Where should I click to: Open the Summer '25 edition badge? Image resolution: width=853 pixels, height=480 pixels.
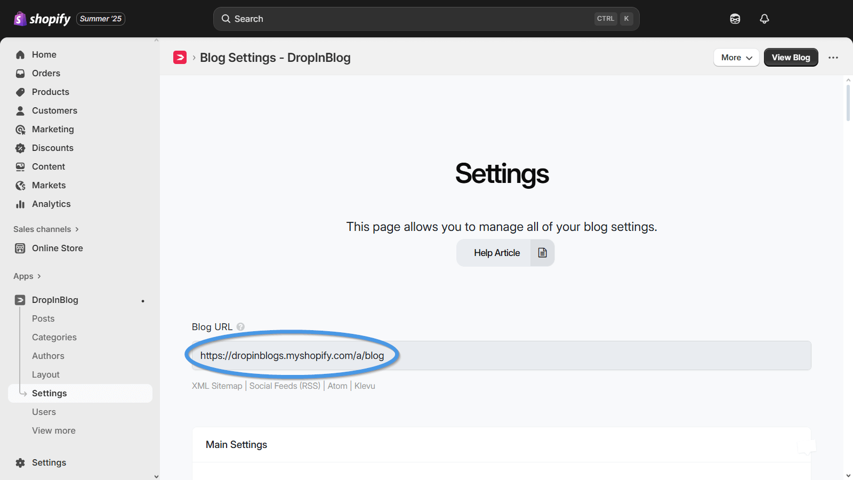click(101, 19)
